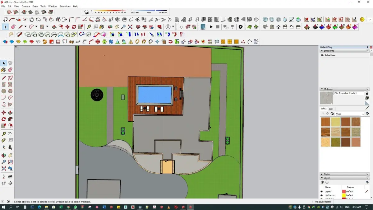373x210 pixels.
Task: Add a new layer with plus button
Action: [x=322, y=182]
